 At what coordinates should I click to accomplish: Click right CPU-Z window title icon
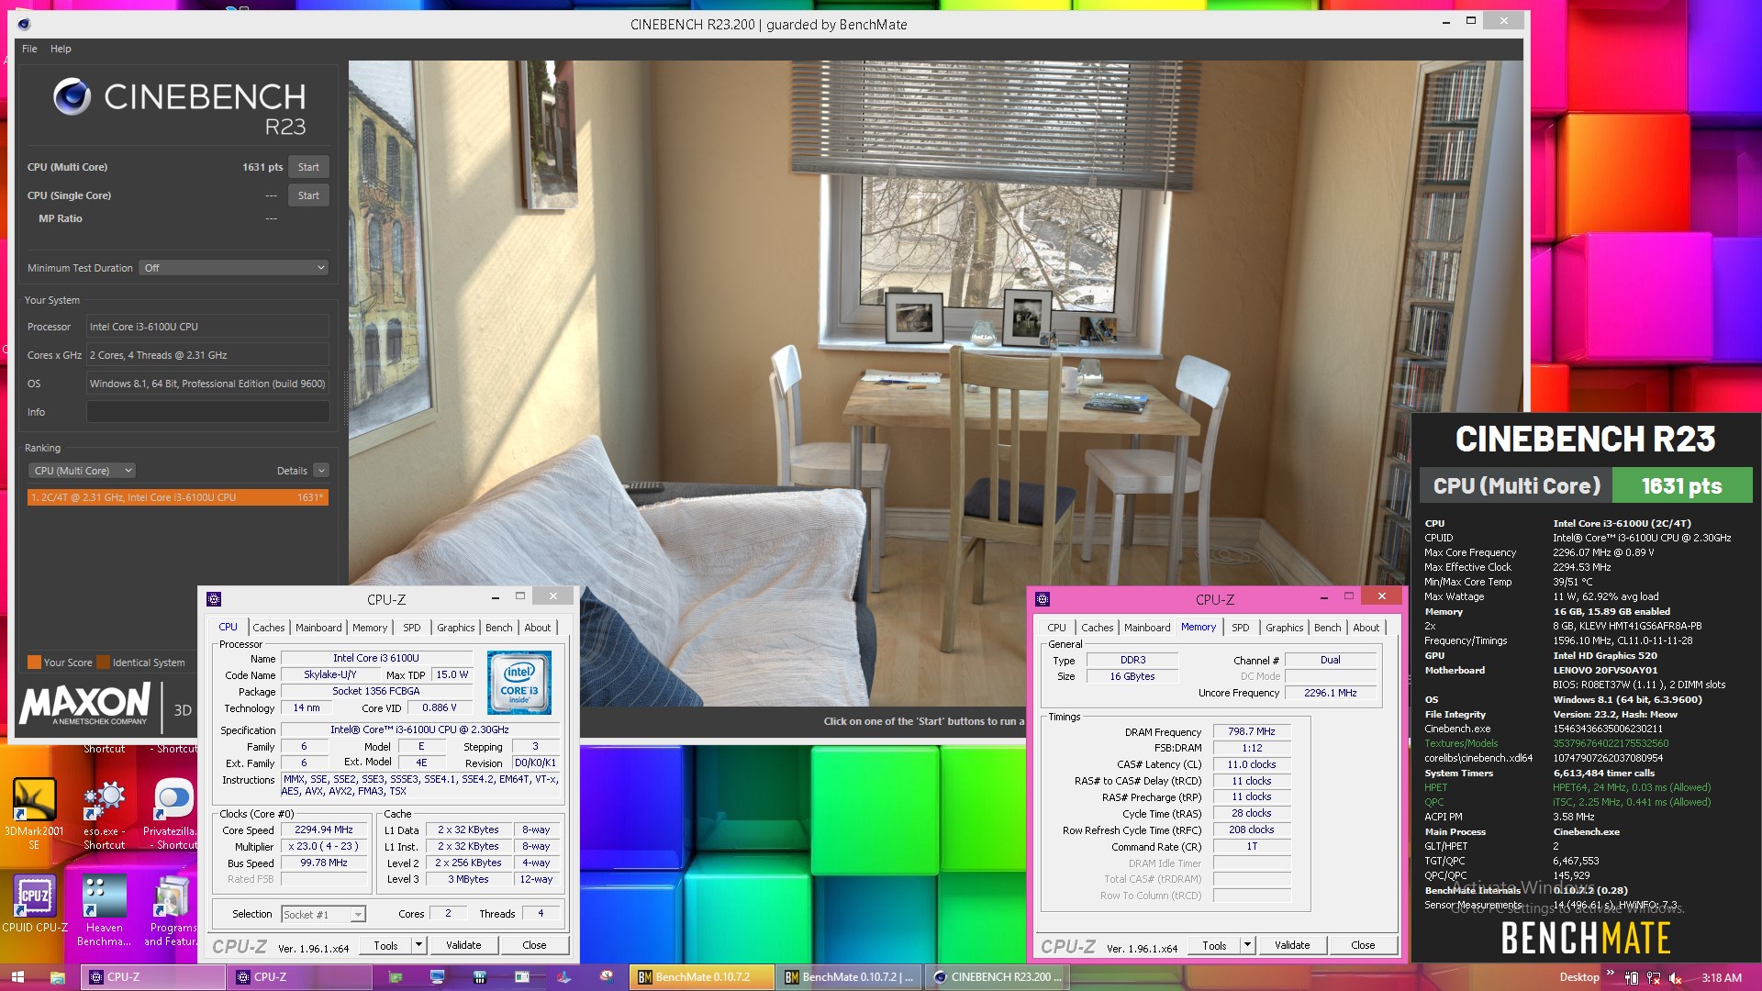point(1043,599)
